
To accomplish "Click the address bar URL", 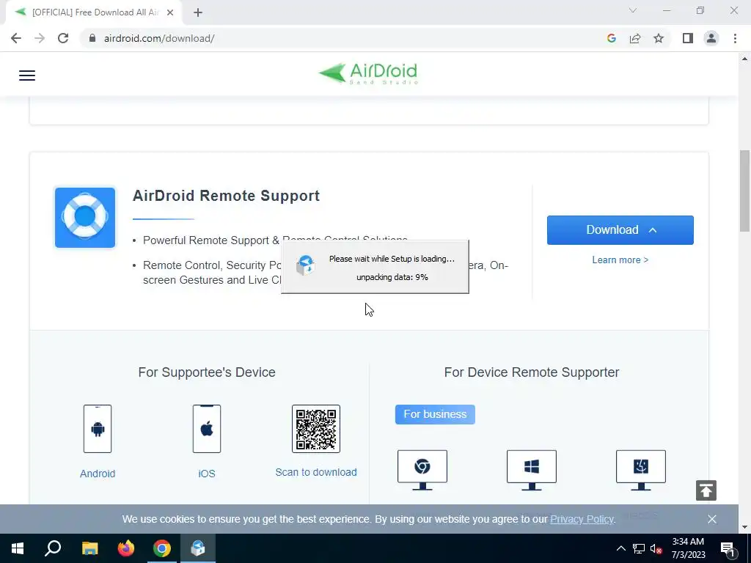I will pos(159,38).
